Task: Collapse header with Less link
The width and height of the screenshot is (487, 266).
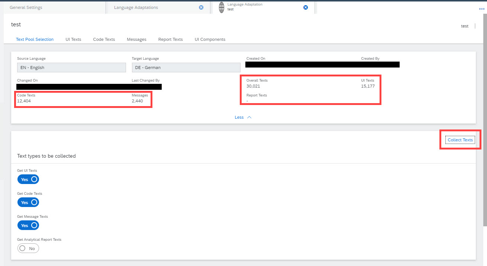Action: coord(243,117)
